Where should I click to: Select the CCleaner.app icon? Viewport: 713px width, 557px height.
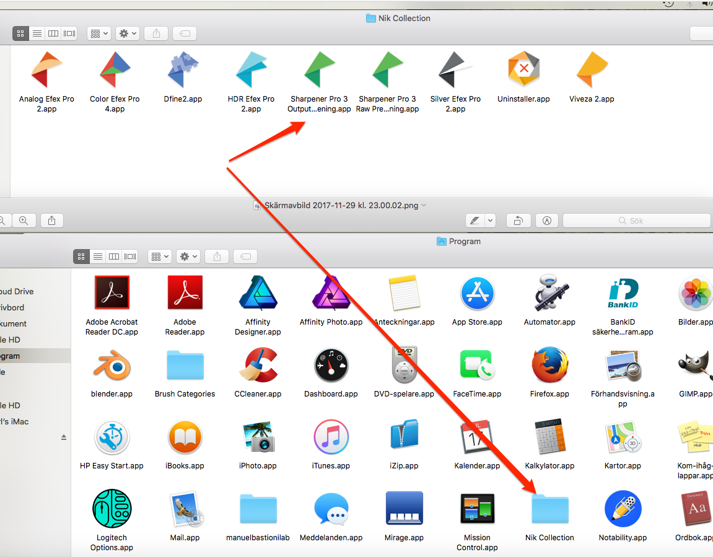258,365
